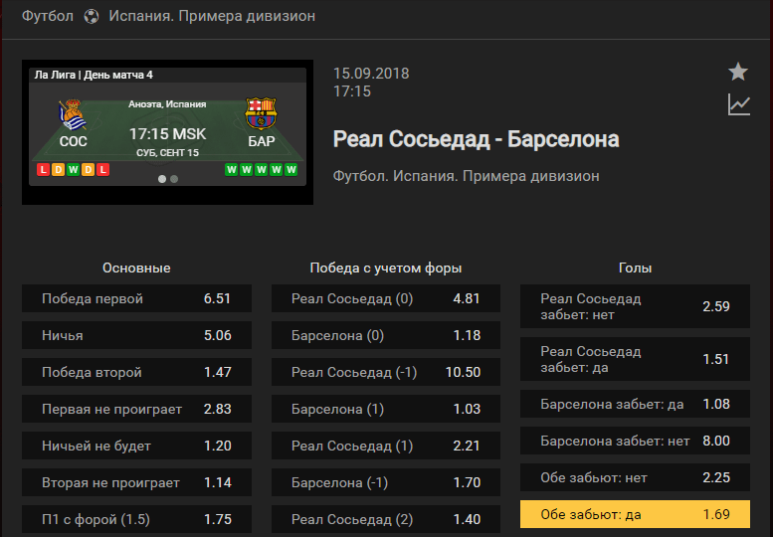
Task: Pick Реал Сосьедад (-1) at 10.50
Action: (x=386, y=372)
